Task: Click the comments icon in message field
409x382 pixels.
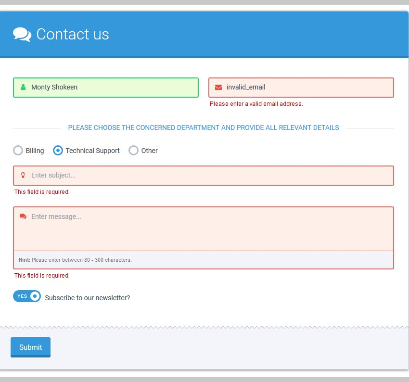Action: click(x=23, y=216)
